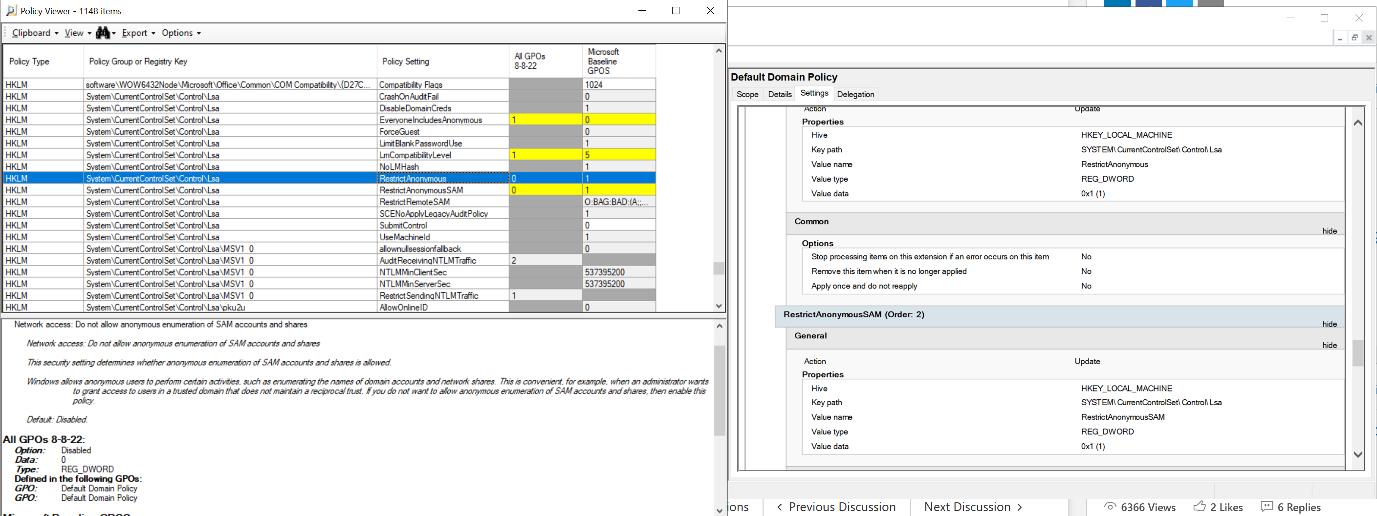Select the AuditReceivingNTLMTraffic setting cell
The width and height of the screenshot is (1377, 516).
[443, 261]
